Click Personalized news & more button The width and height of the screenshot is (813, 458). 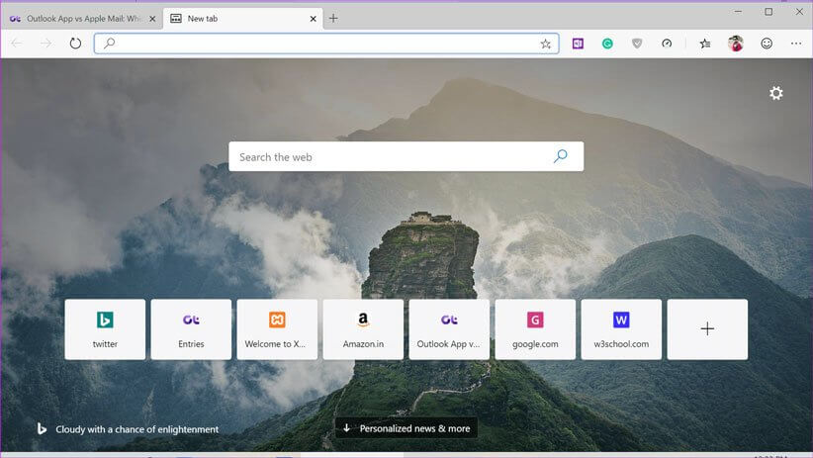(406, 428)
